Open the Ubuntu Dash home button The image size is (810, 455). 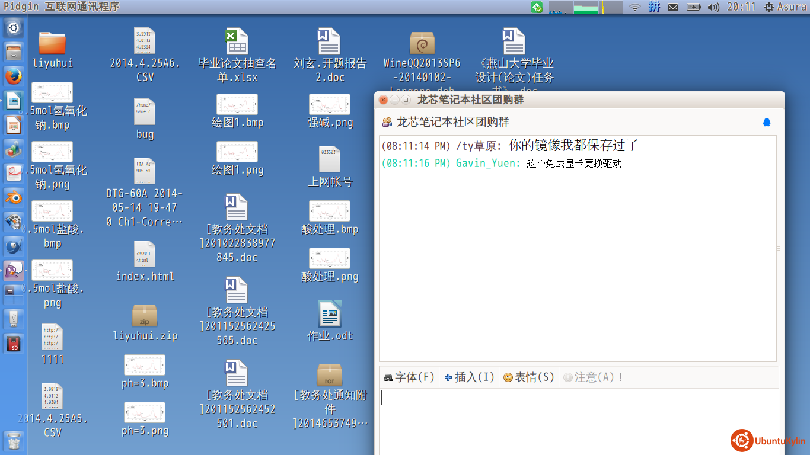tap(14, 27)
